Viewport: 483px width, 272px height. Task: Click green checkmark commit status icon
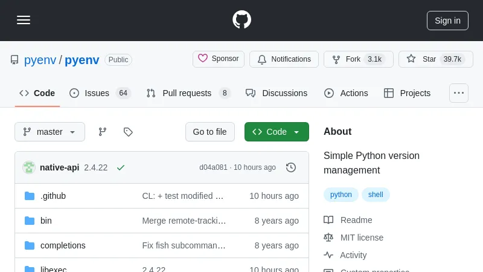point(121,167)
